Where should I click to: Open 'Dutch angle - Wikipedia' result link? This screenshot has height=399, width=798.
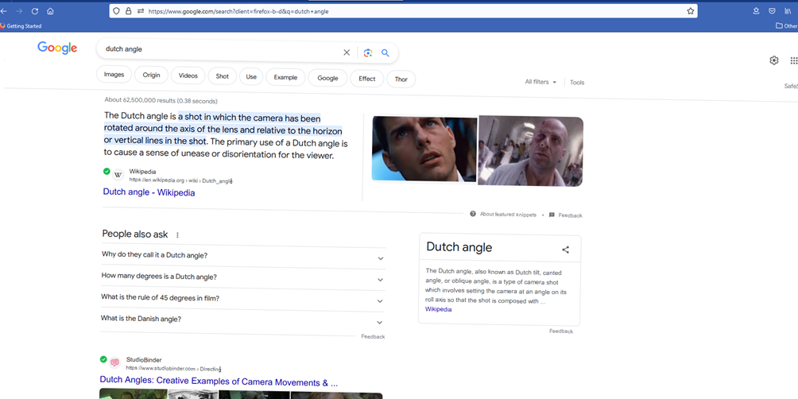point(149,192)
